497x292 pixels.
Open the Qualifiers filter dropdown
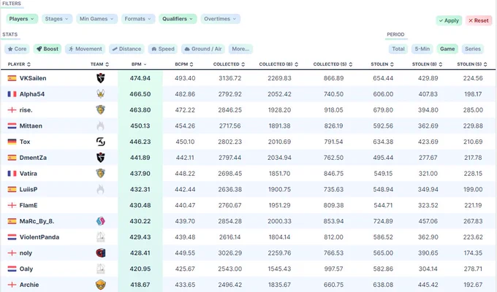178,19
